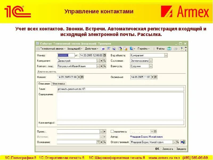Click the unpost document icon with red cross

pyautogui.click(x=125, y=49)
